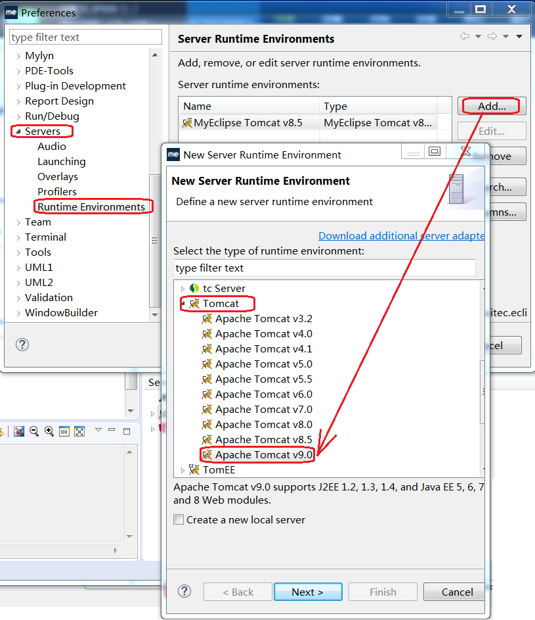Click Preferences type filter text field
Viewport: 535px width, 620px height.
point(85,37)
